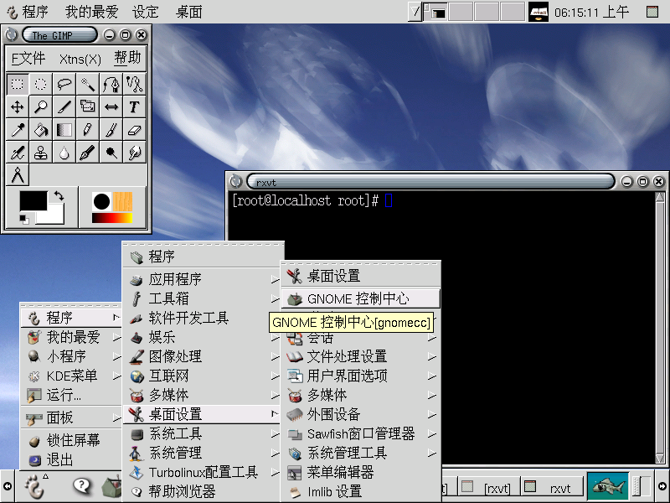Click the black foreground color swatch

[x=33, y=200]
